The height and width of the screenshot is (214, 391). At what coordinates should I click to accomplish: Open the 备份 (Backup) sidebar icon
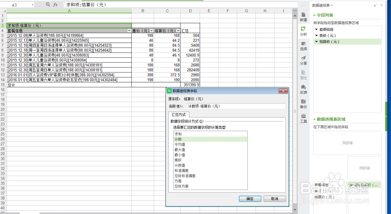pyautogui.click(x=303, y=104)
